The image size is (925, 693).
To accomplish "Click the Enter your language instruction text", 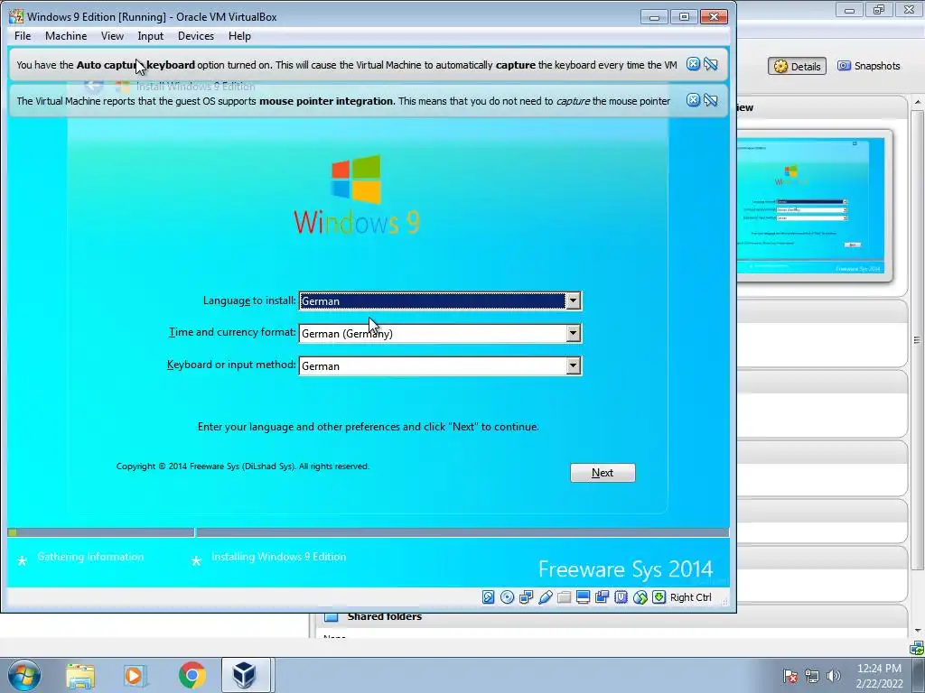I will tap(369, 427).
